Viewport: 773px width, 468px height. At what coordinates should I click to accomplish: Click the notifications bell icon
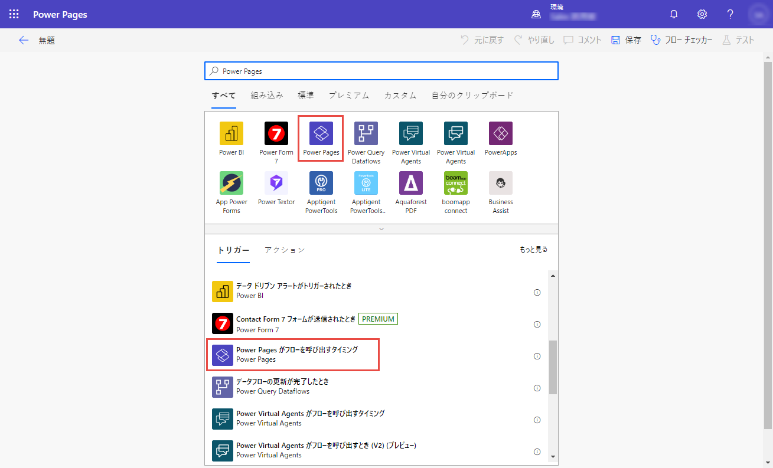coord(674,14)
